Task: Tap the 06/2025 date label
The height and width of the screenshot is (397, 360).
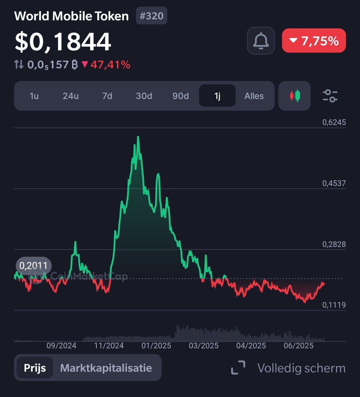Action: 298,346
